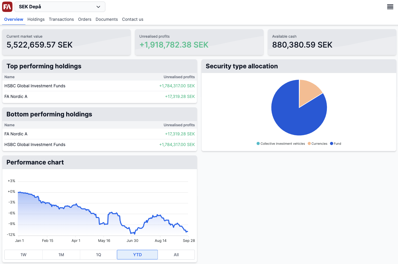Screen dimensions: 398x264
Task: Click FA Nordic A in bottom holdings
Action: 16,134
